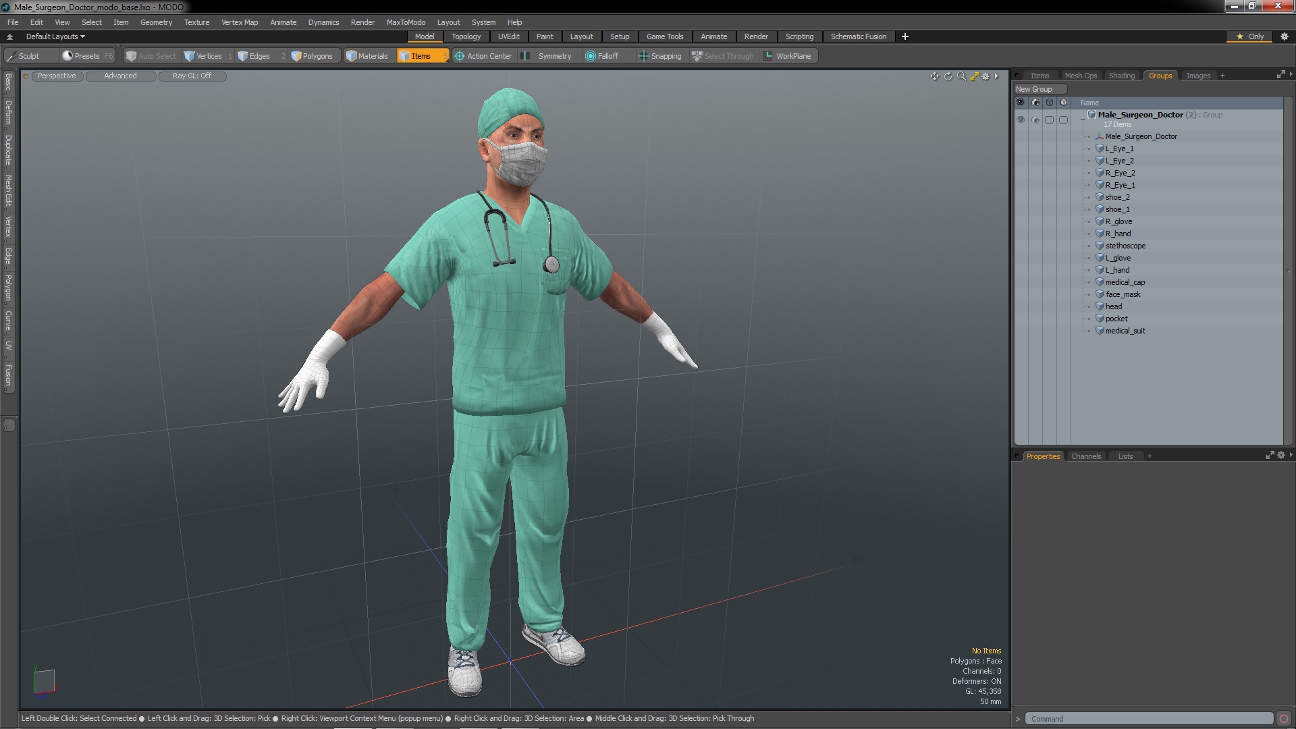1296x729 pixels.
Task: Click the viewport pan (move) icon
Action: pos(934,76)
